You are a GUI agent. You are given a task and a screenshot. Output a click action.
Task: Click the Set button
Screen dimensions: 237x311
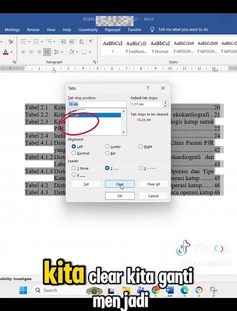[x=86, y=184]
